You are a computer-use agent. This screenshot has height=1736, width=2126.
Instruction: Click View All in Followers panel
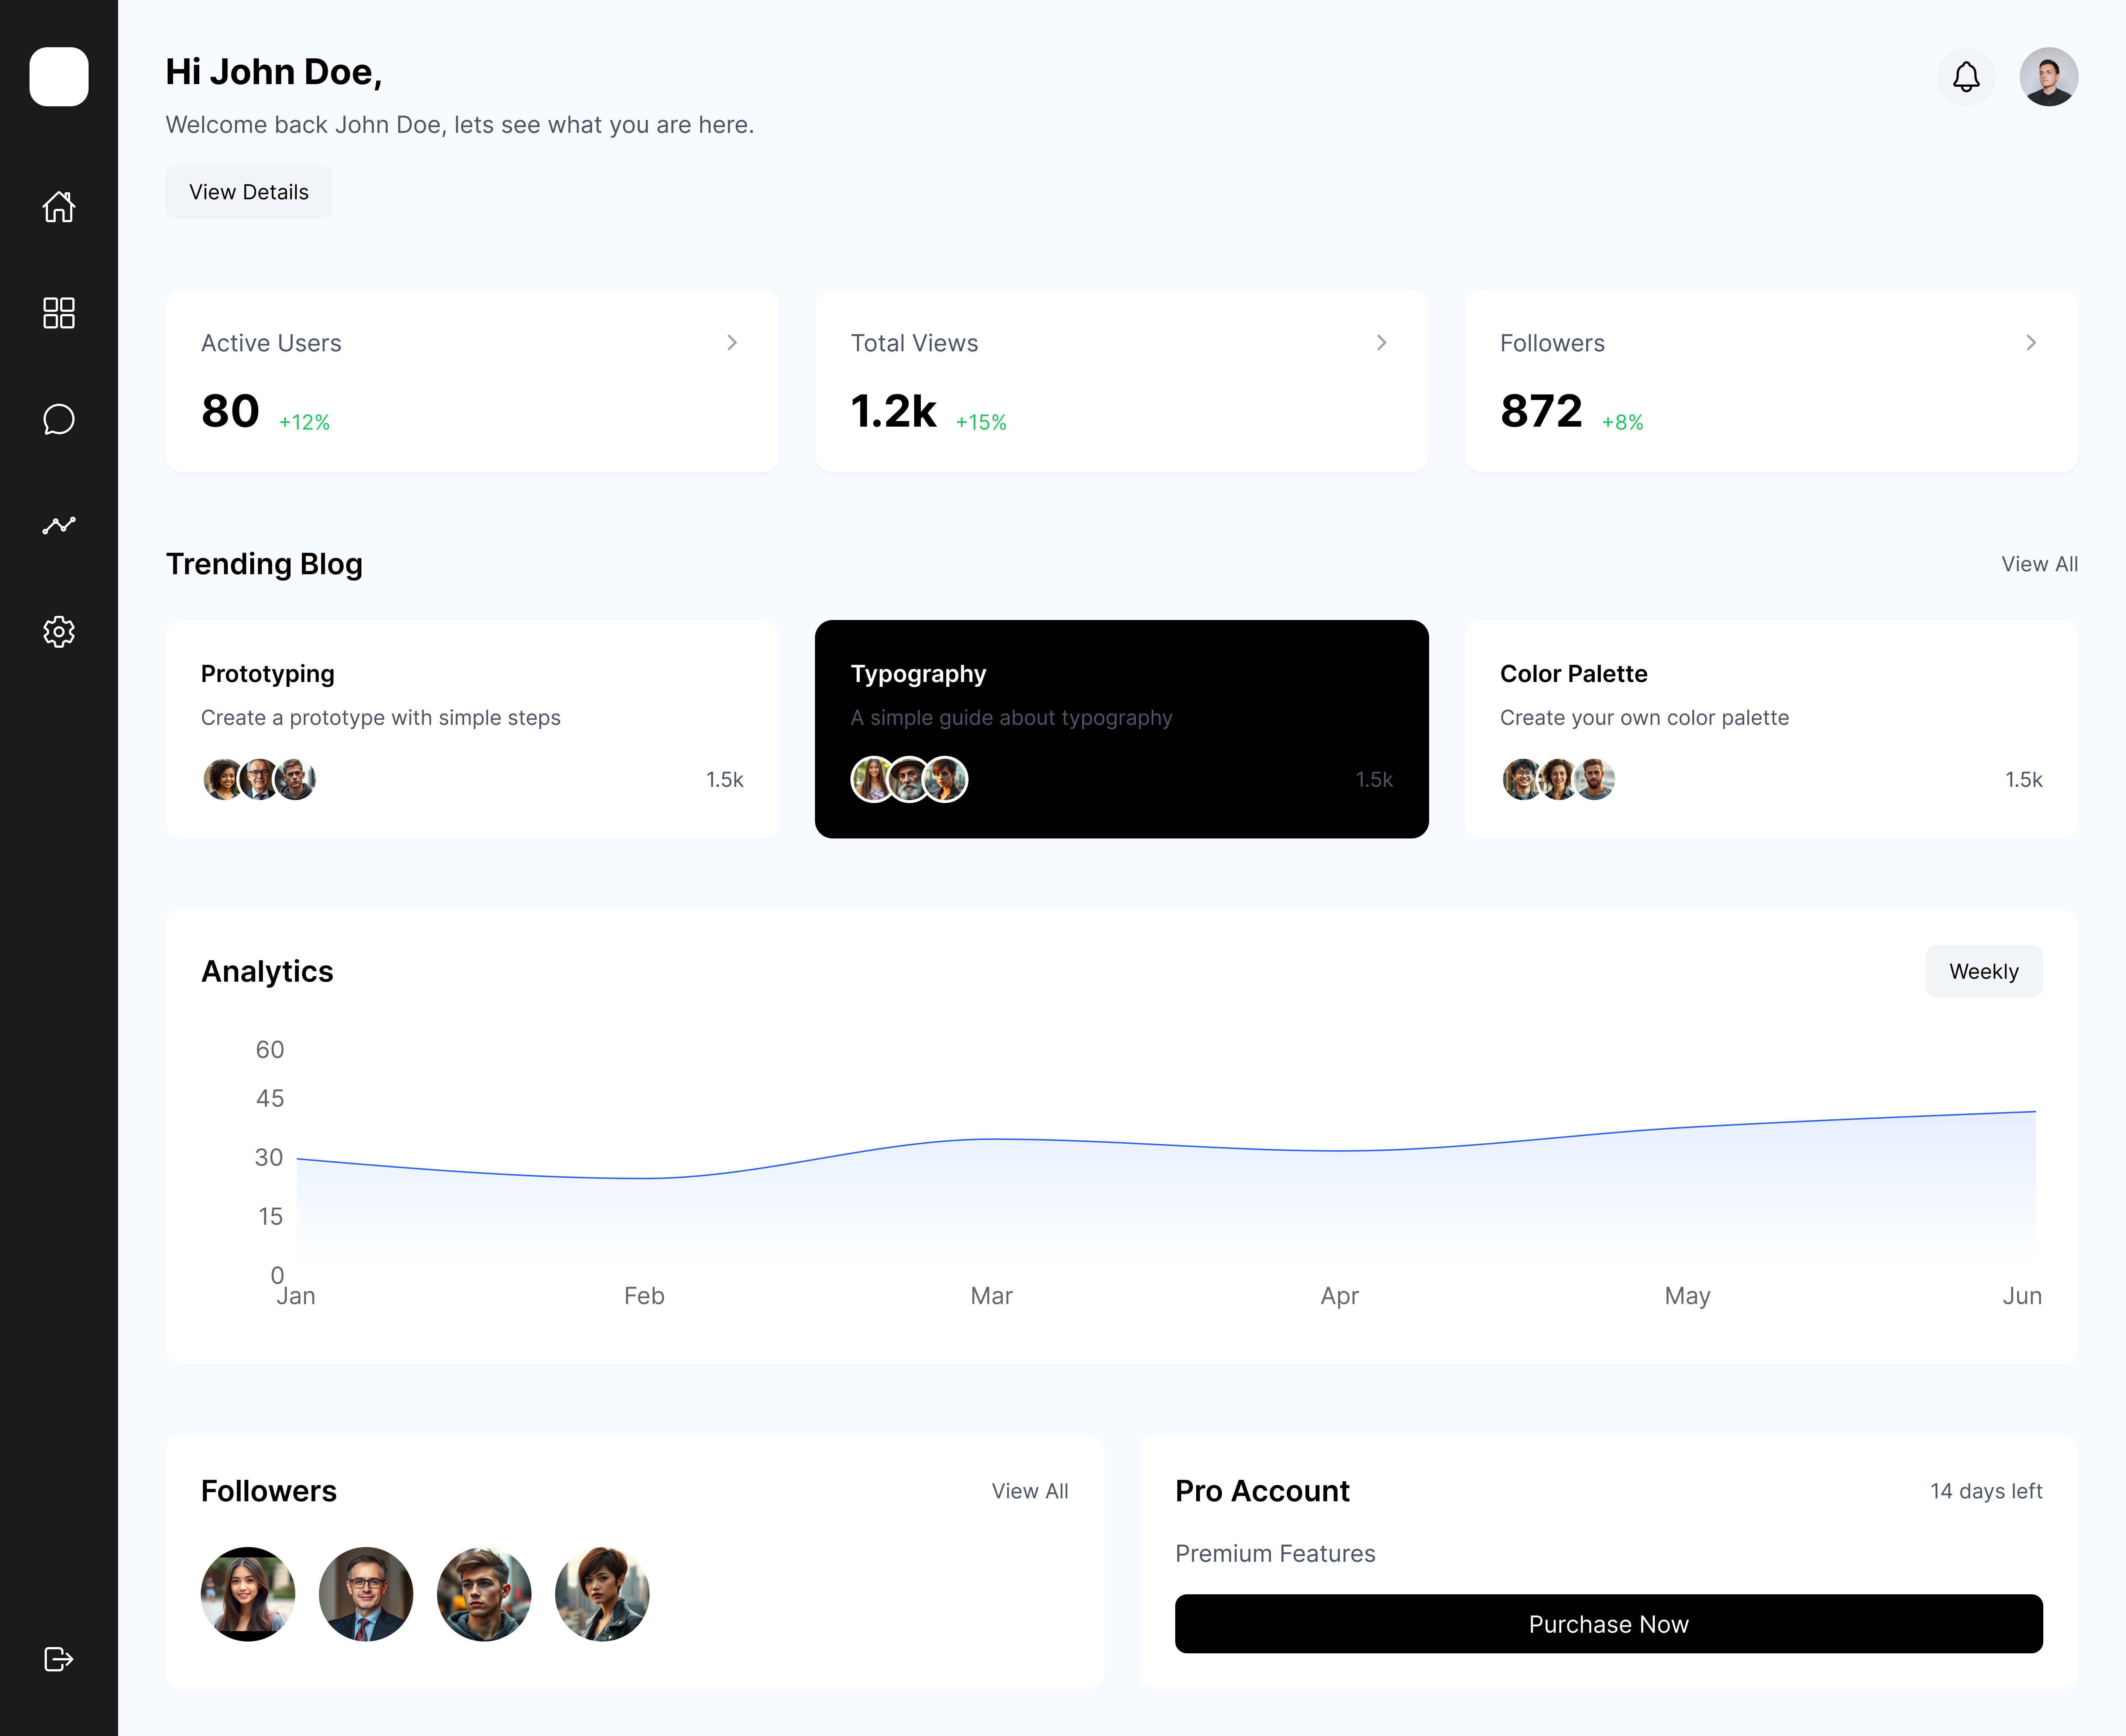(1029, 1491)
